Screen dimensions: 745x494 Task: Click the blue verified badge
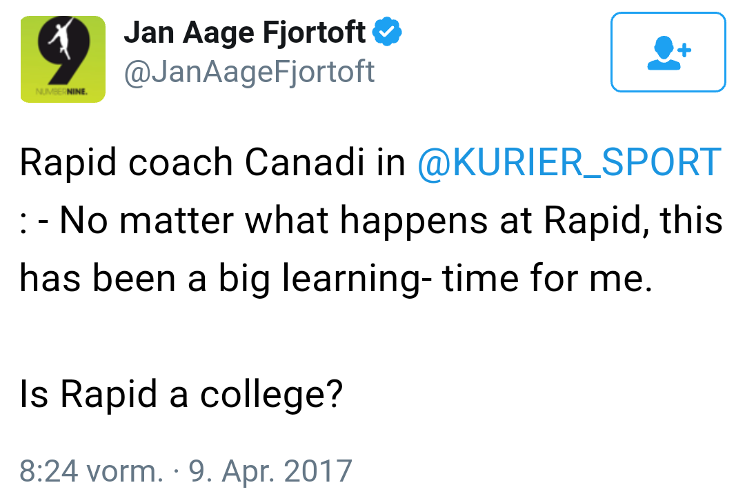[387, 31]
